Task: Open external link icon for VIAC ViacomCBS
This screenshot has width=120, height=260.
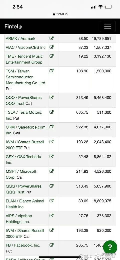Action: click(51, 47)
